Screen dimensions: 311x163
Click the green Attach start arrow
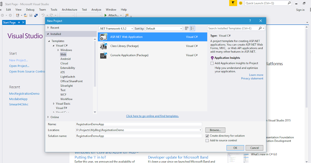[x=105, y=15]
